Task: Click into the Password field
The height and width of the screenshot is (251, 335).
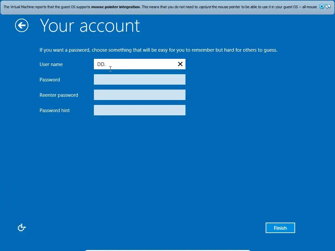Action: point(139,79)
